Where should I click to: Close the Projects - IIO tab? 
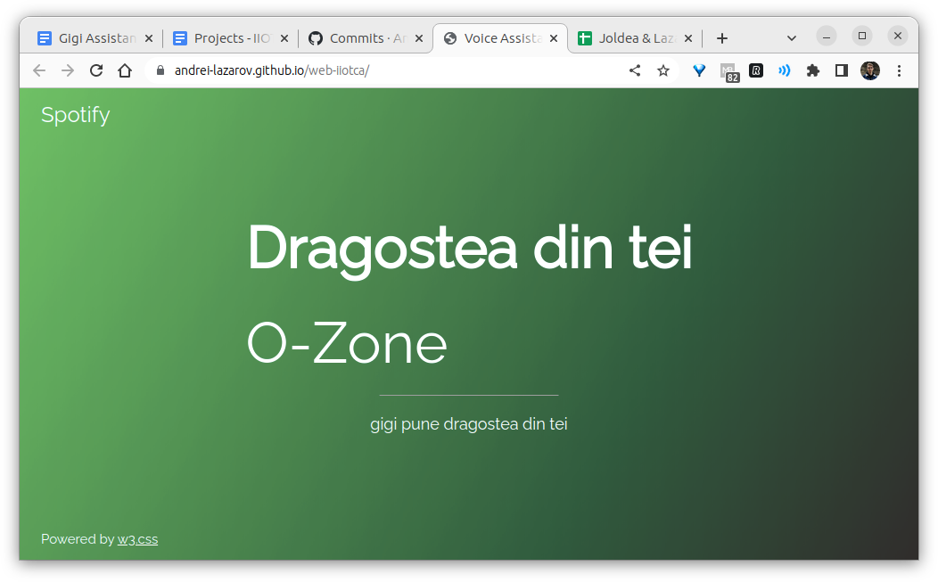[x=284, y=38]
